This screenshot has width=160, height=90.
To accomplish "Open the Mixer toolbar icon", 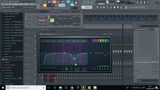I will coord(111,7).
